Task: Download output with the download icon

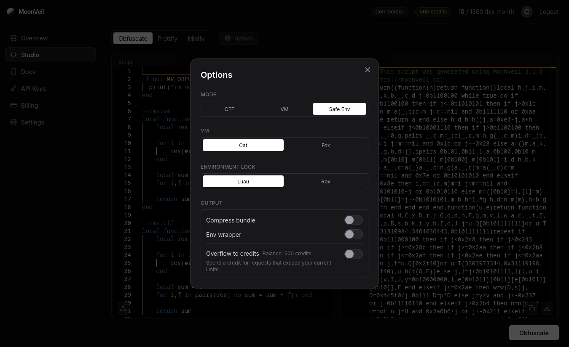Action: click(547, 308)
